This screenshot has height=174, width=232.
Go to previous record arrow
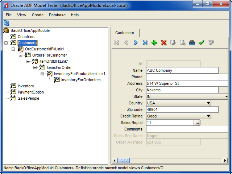pos(126,43)
